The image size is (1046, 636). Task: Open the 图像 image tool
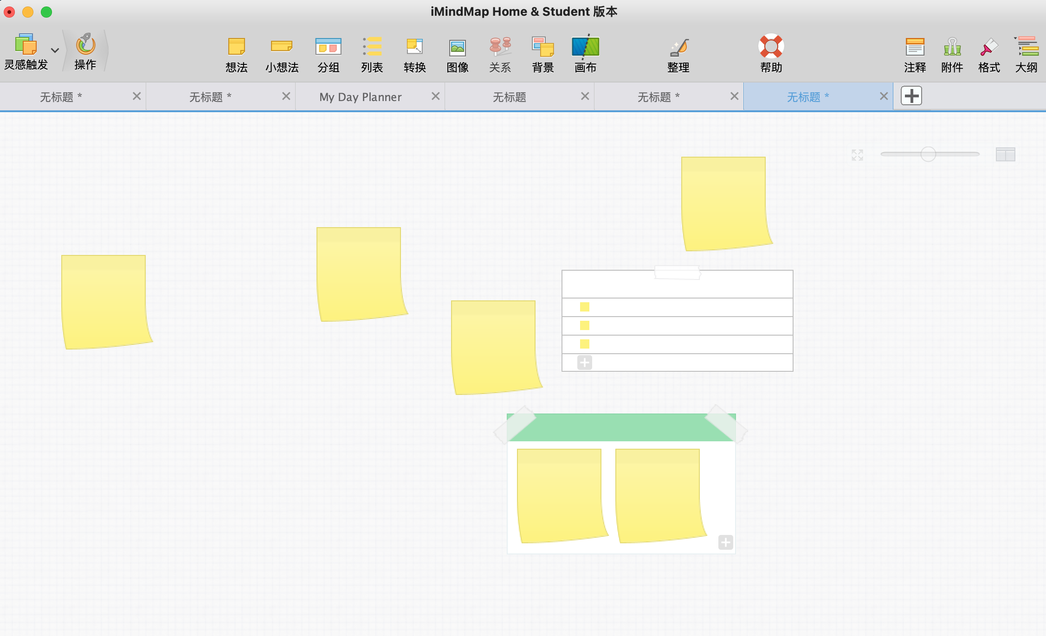pyautogui.click(x=457, y=47)
